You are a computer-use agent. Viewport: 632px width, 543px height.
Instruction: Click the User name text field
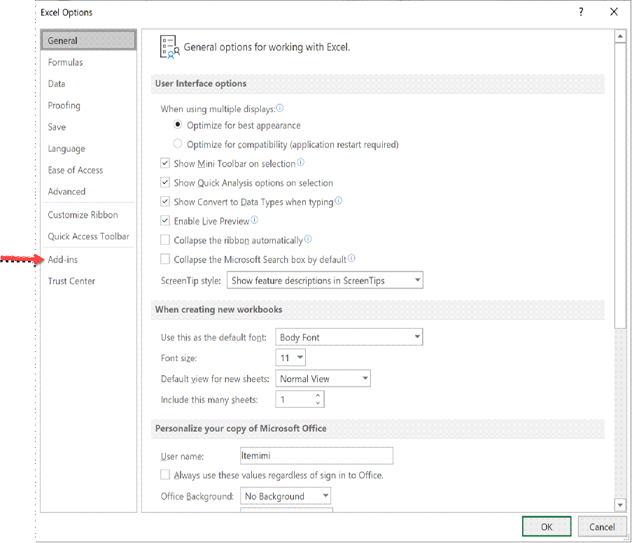(x=316, y=456)
